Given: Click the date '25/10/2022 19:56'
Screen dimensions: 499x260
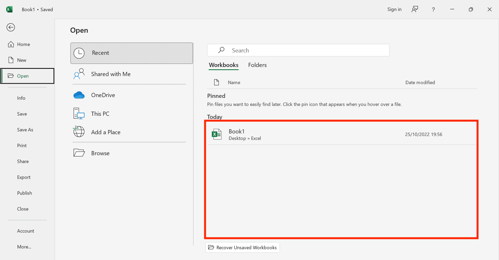Looking at the screenshot, I should 423,134.
